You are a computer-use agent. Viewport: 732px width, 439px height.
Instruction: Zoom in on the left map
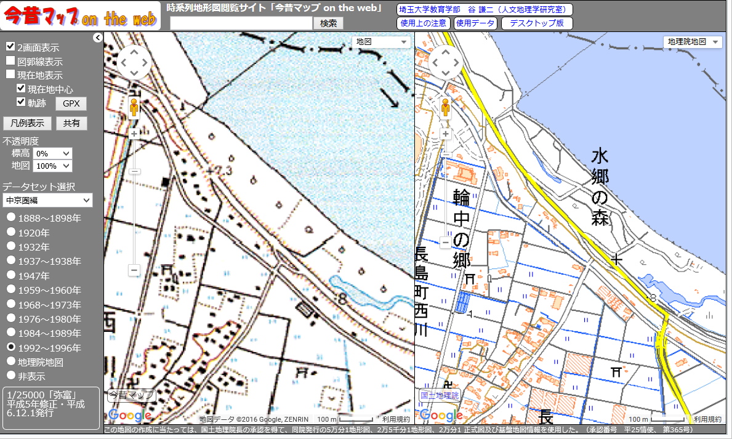pos(134,134)
